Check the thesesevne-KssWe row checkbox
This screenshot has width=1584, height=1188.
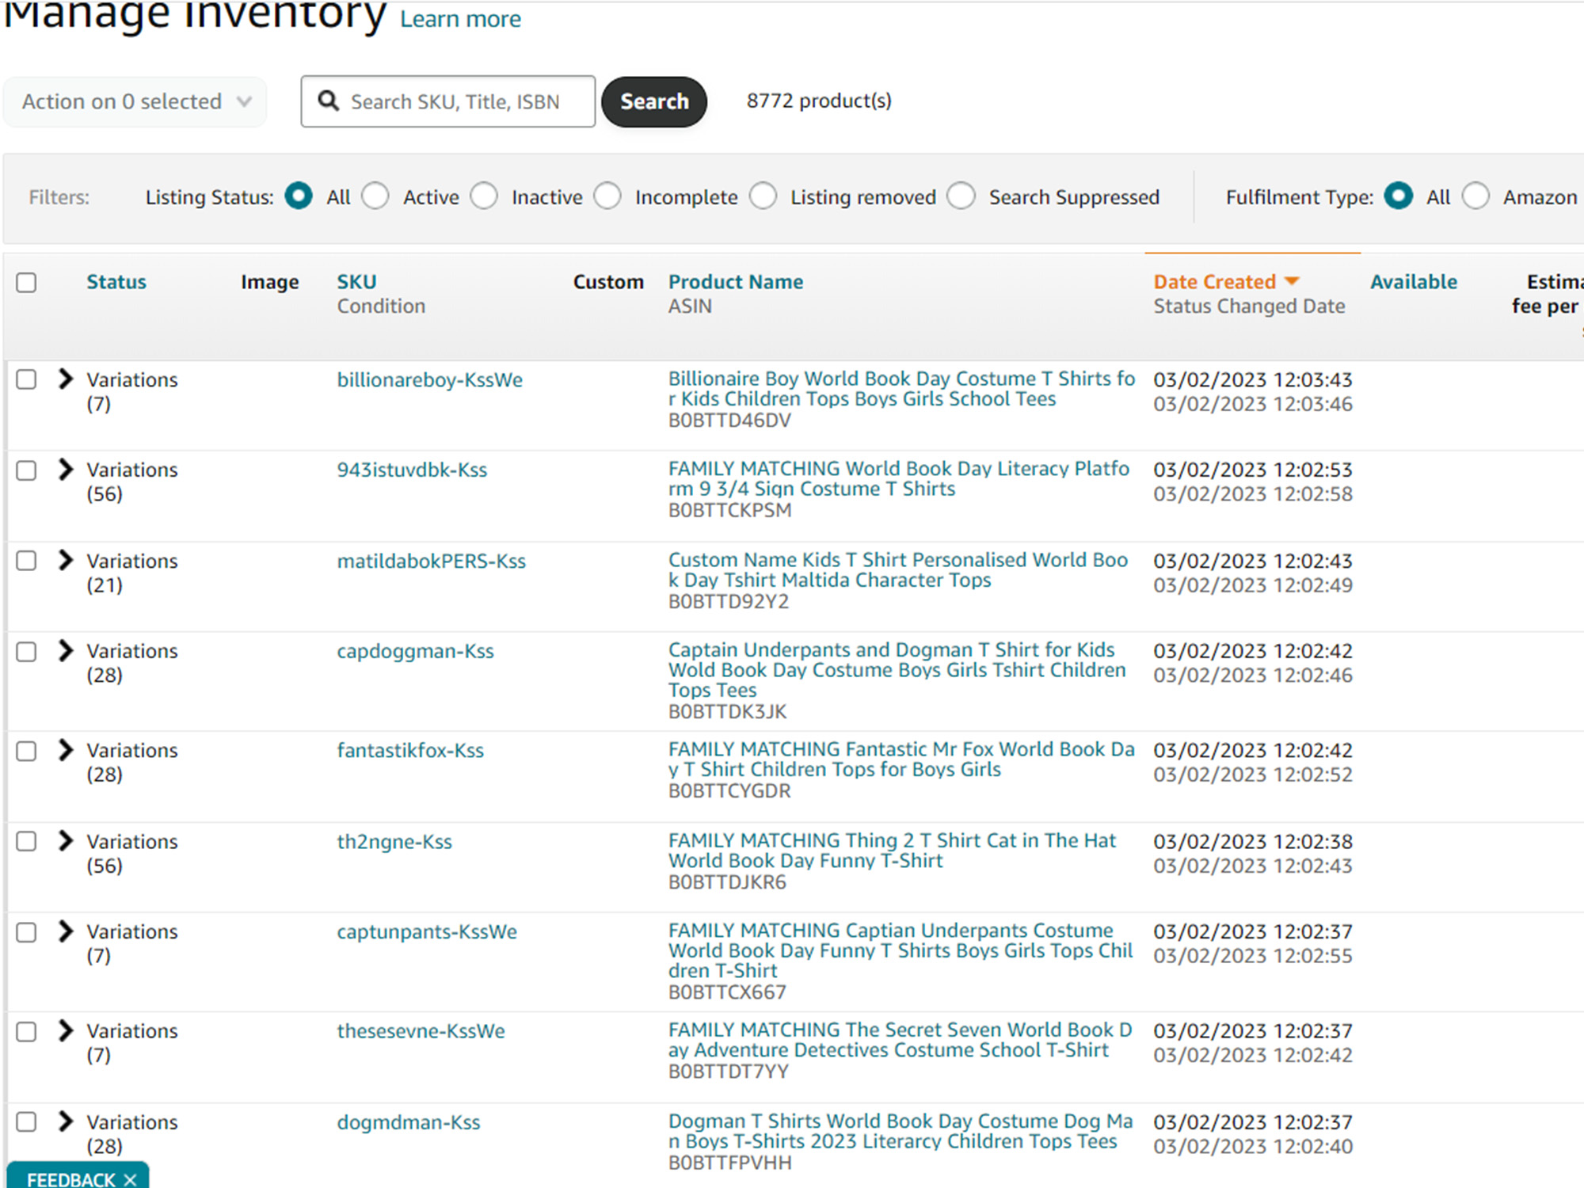[26, 1031]
